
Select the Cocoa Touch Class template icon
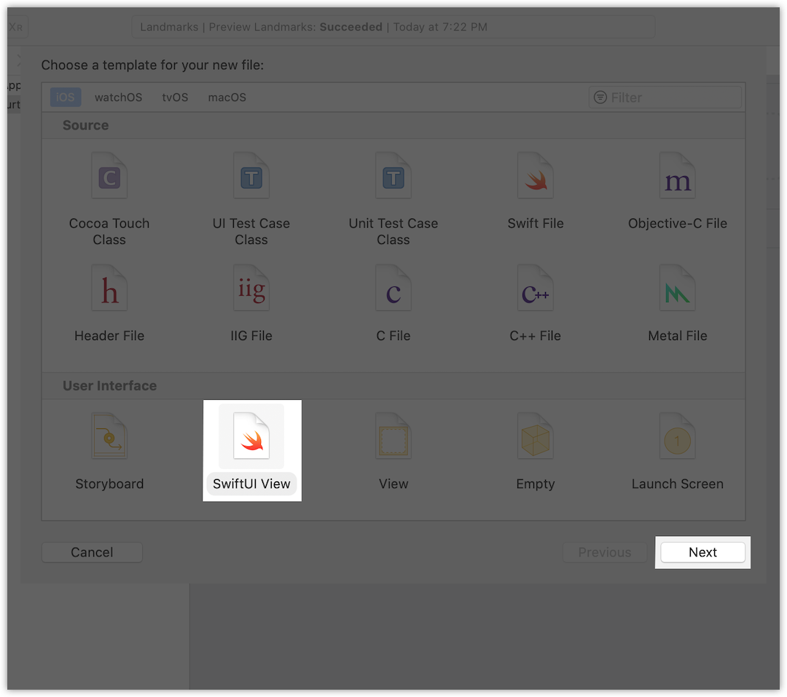pyautogui.click(x=109, y=176)
